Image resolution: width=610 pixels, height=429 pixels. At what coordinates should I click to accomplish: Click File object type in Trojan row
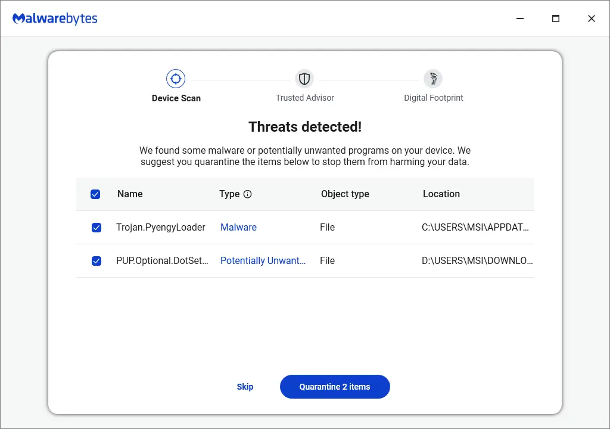click(x=327, y=228)
